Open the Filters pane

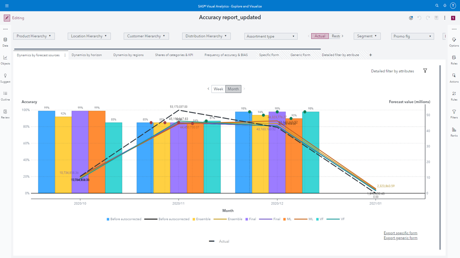(454, 114)
